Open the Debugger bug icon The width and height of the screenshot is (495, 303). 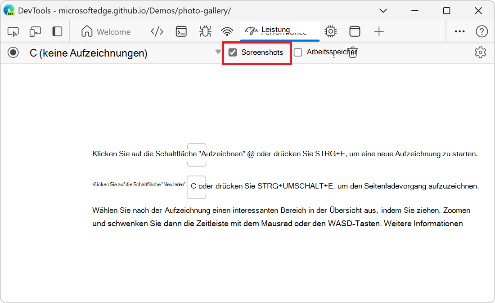tap(205, 31)
